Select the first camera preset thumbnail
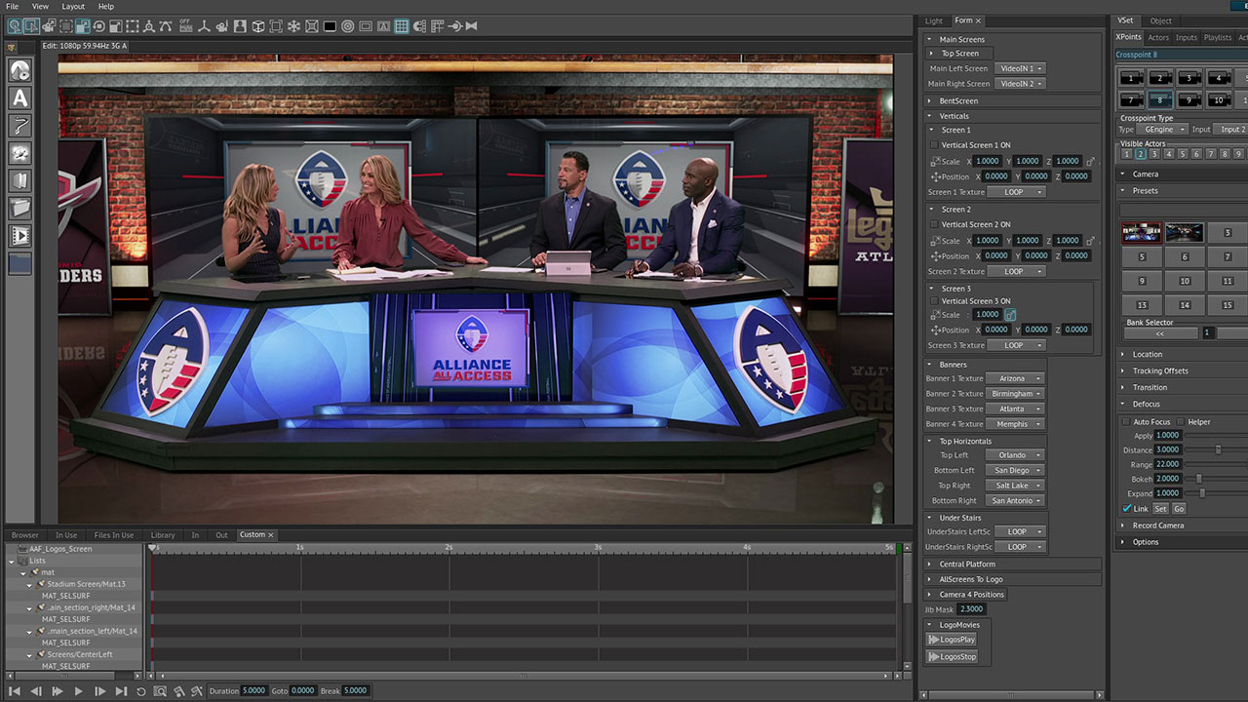Screen dimensions: 1248x702 click(1141, 233)
